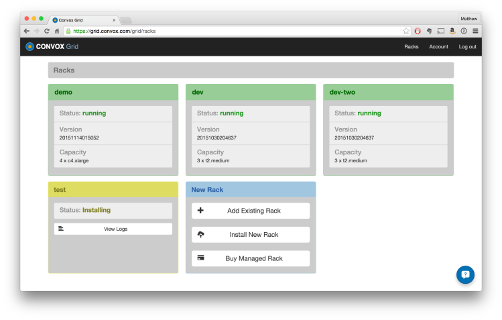502x320 pixels.
Task: Open Chrome hamburger menu
Action: click(475, 31)
